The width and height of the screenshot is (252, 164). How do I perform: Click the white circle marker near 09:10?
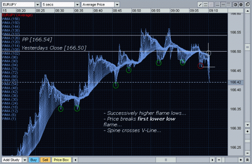(208, 53)
